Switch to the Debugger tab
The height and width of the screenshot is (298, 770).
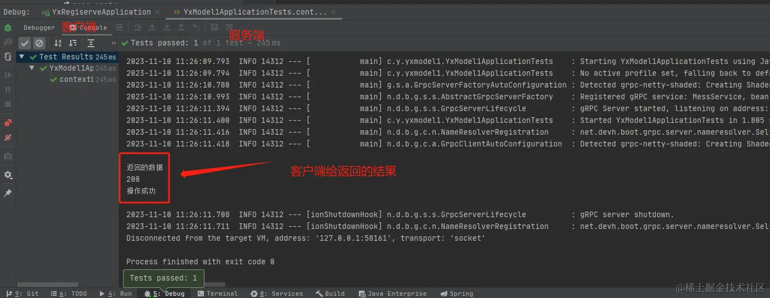tap(39, 27)
